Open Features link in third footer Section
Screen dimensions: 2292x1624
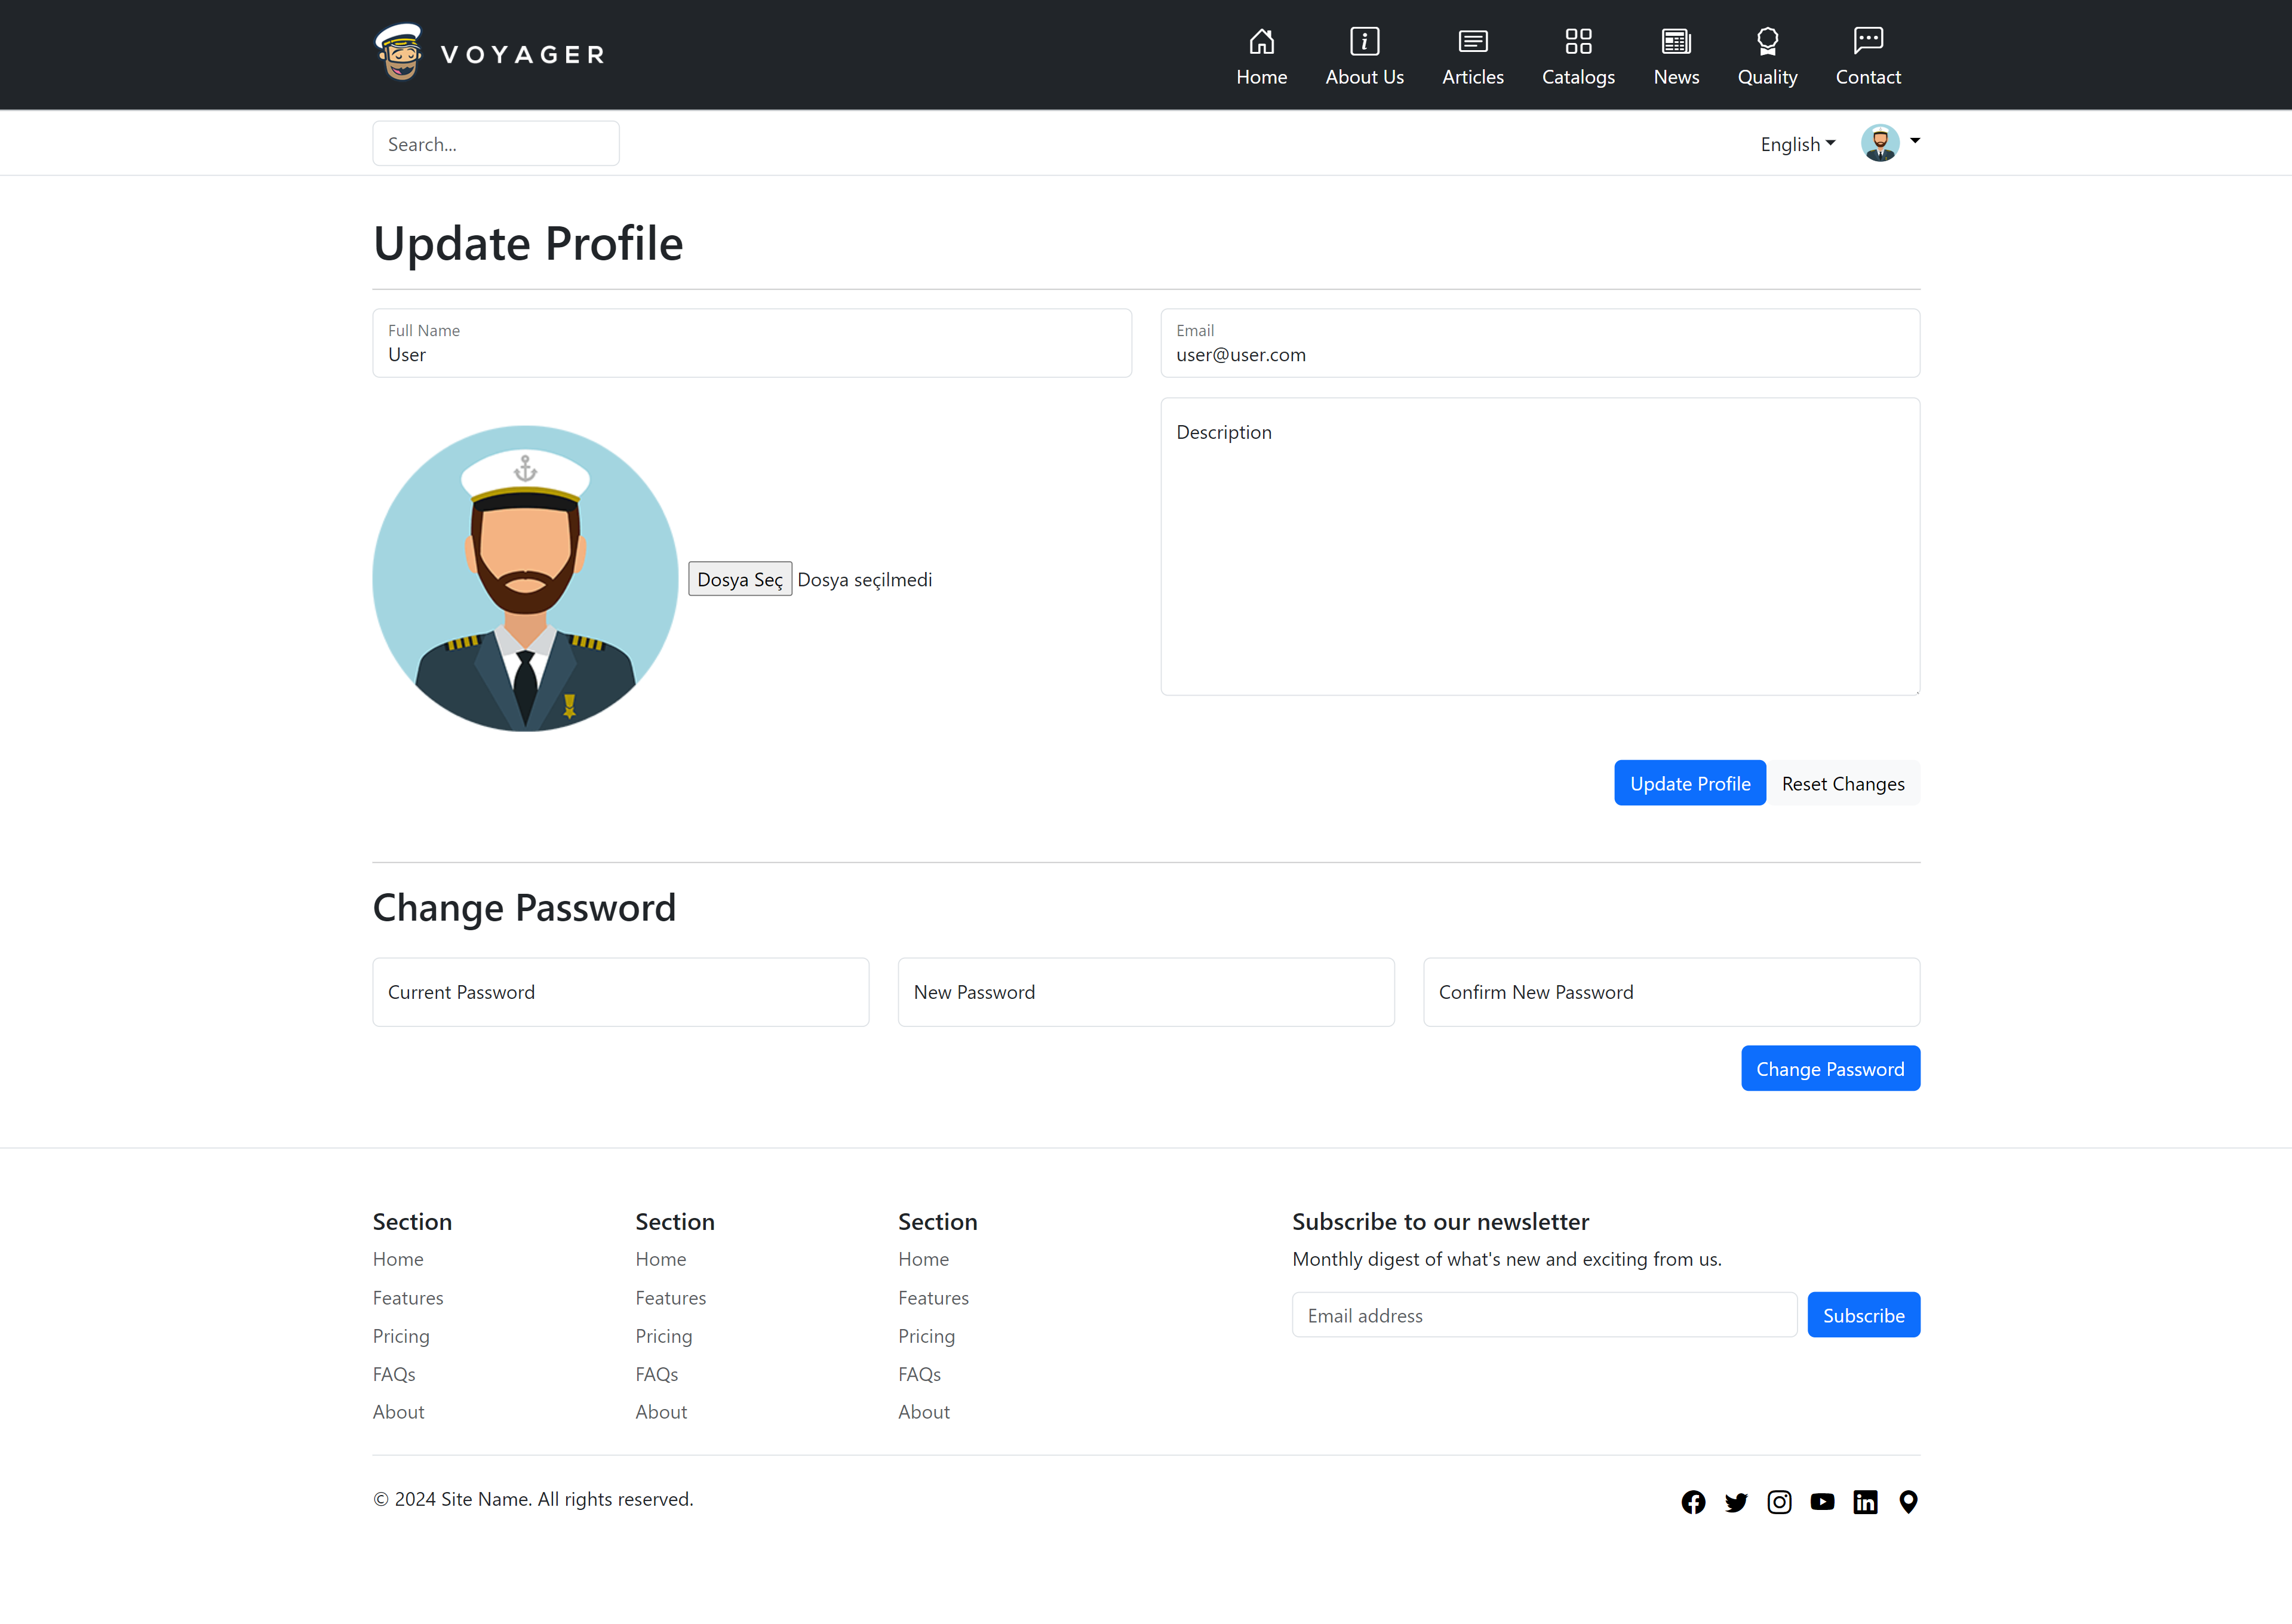click(x=933, y=1297)
